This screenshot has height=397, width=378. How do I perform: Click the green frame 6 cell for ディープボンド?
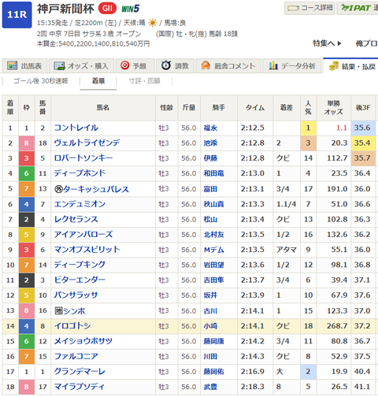click(x=26, y=173)
